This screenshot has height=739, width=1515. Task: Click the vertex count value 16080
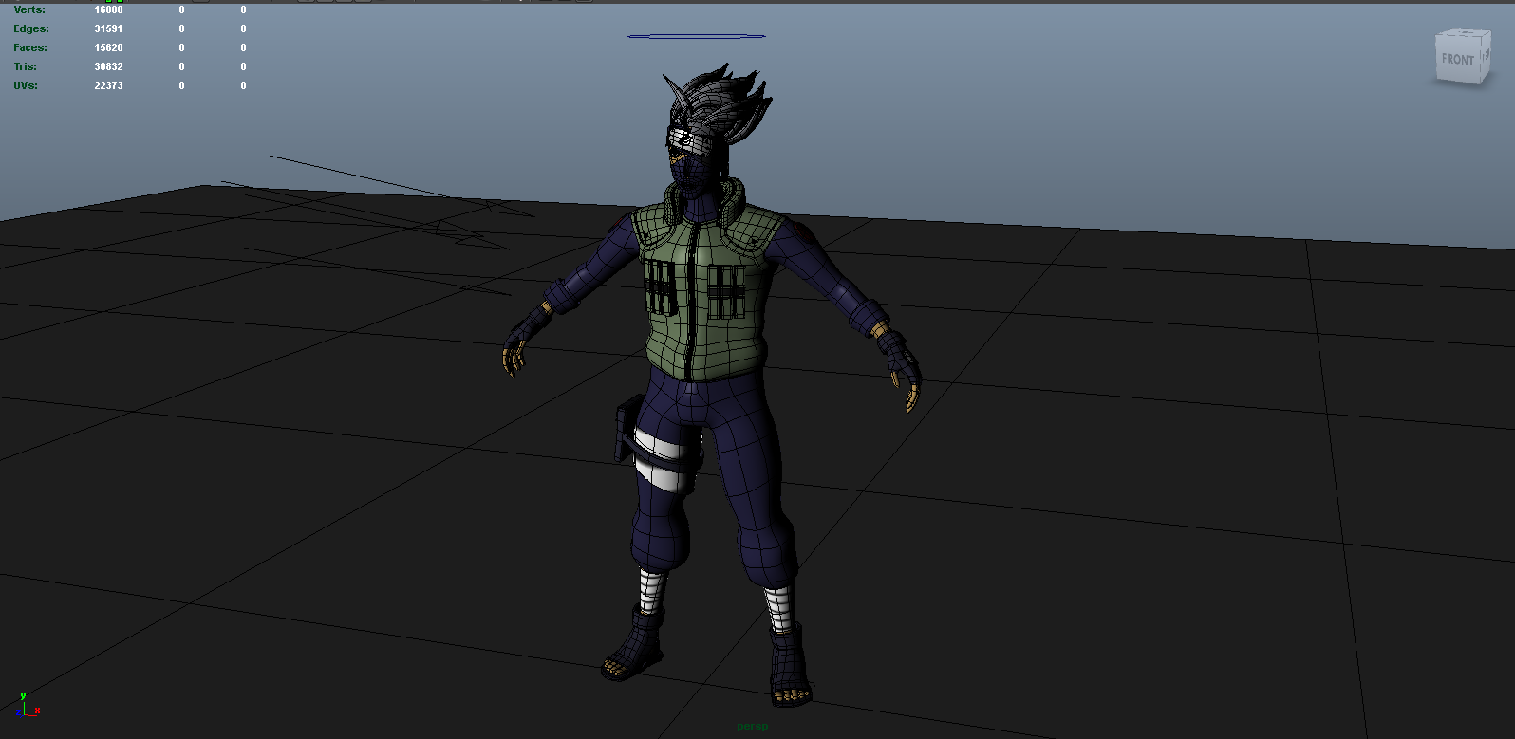(x=108, y=9)
